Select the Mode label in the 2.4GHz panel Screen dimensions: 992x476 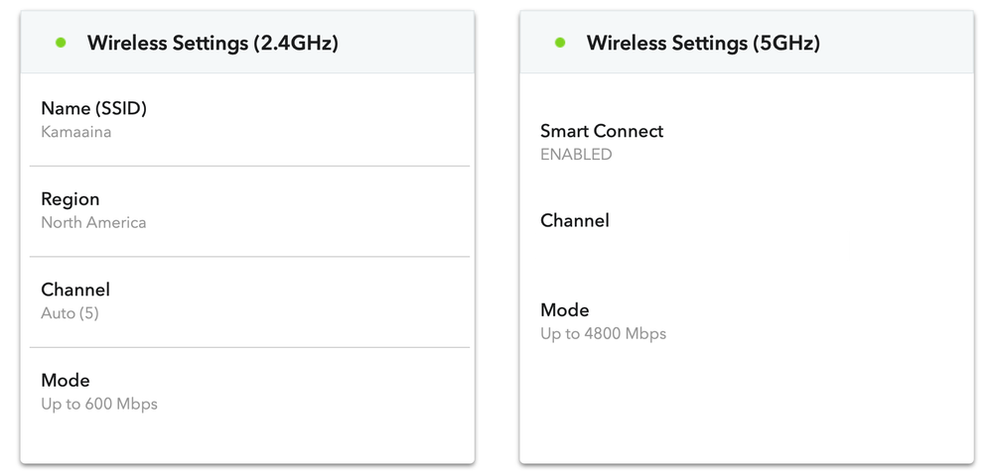[x=66, y=380]
